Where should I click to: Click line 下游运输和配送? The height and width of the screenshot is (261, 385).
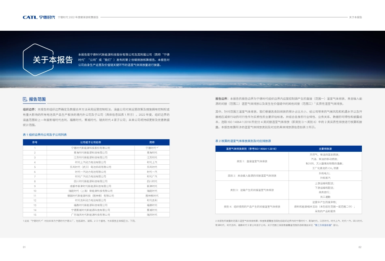click(x=325, y=188)
